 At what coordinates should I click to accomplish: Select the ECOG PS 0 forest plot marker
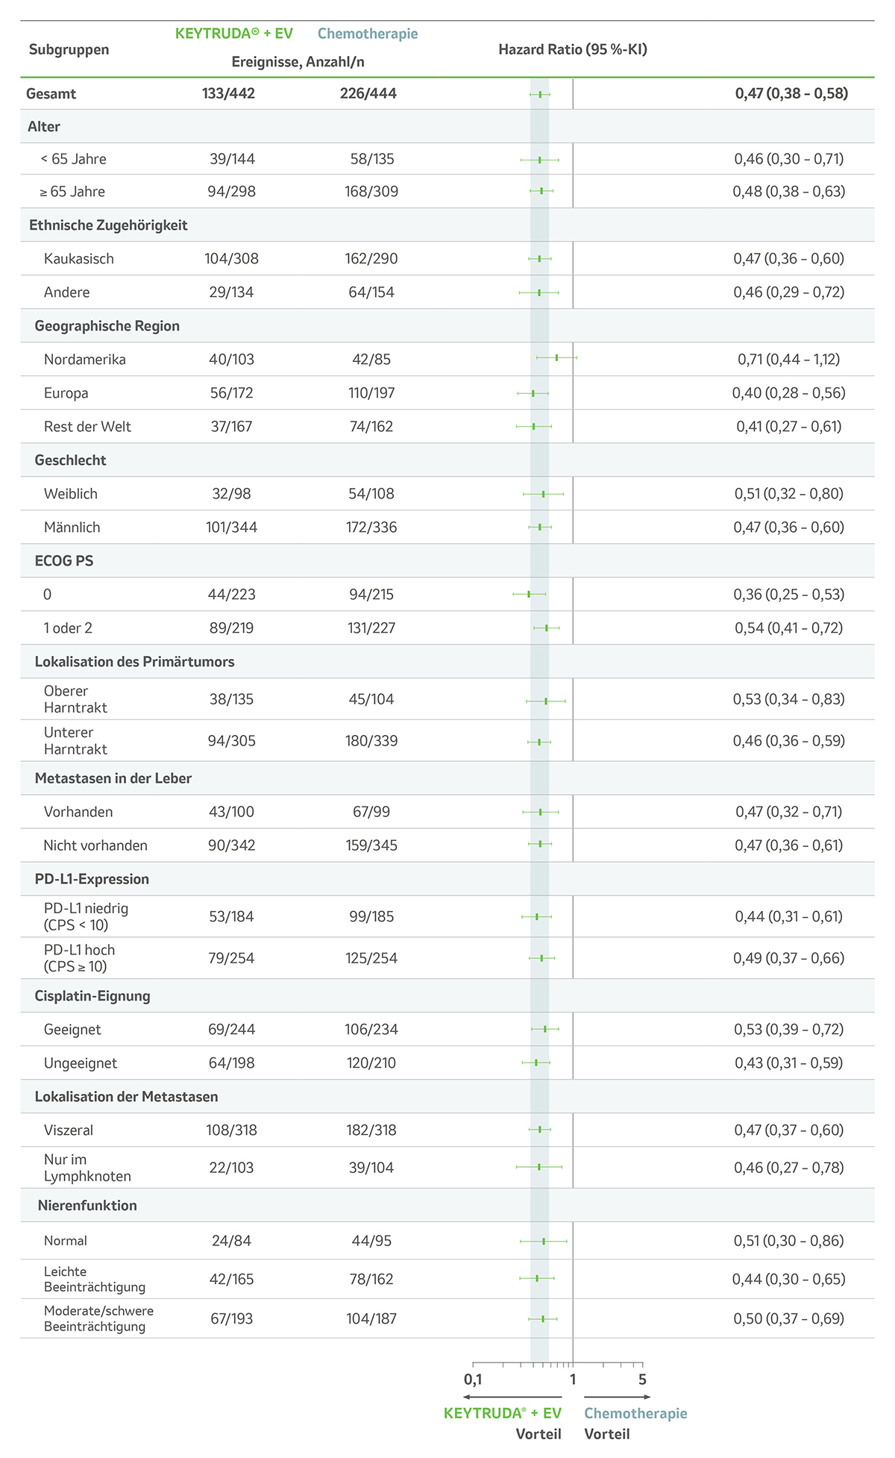(529, 594)
